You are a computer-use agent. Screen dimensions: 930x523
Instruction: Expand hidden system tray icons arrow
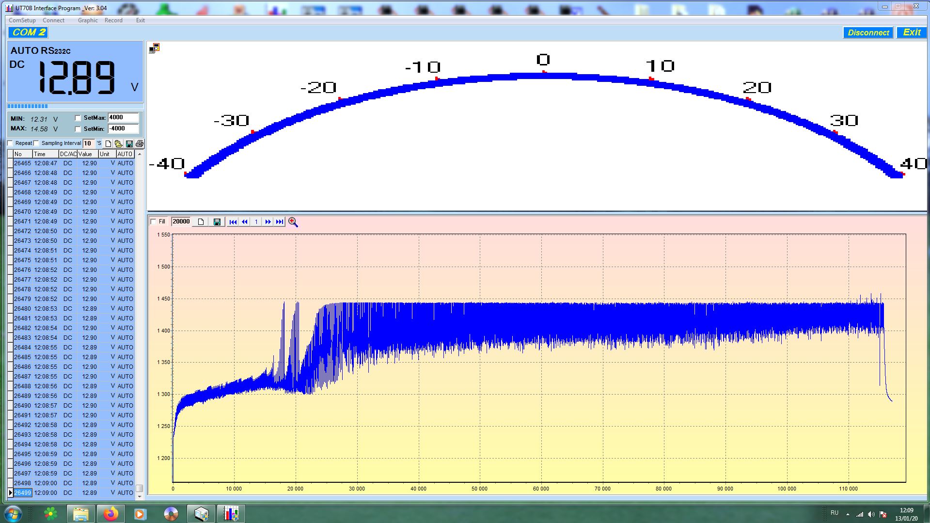[848, 514]
